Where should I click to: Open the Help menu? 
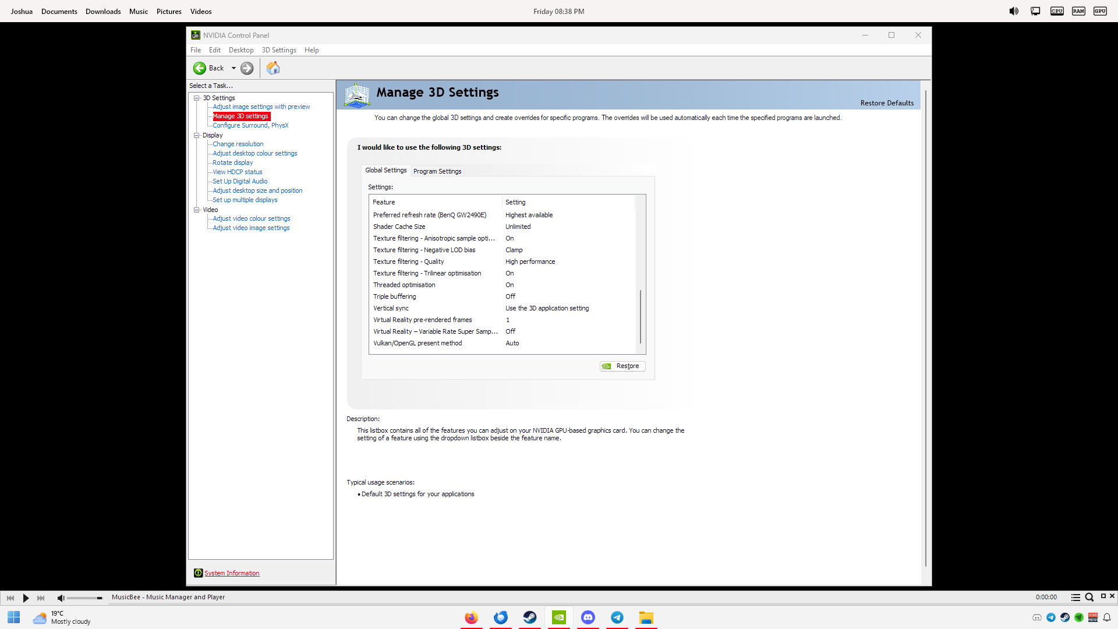pos(312,50)
